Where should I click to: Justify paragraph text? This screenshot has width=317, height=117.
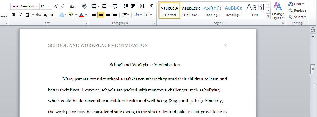[115, 15]
